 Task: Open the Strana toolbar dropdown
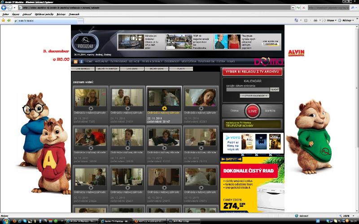point(329,21)
